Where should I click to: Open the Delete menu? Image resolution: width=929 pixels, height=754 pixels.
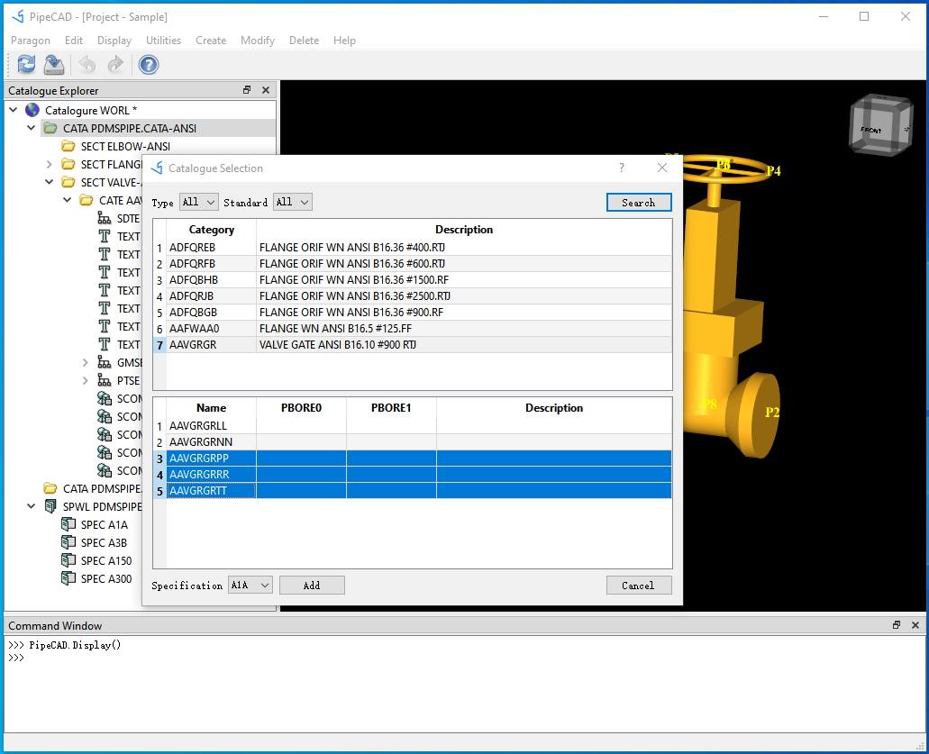tap(304, 41)
